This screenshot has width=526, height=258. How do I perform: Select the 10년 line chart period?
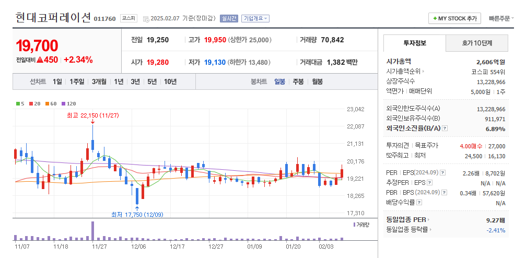pos(170,81)
